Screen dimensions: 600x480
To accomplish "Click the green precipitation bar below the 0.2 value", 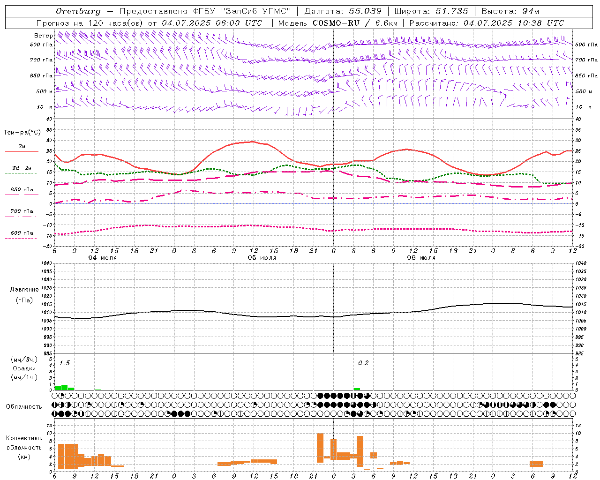I will (x=357, y=389).
